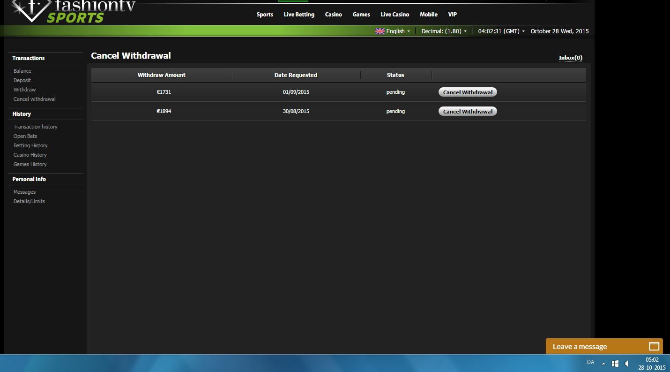Open Deposit in the sidebar
Image resolution: width=670 pixels, height=372 pixels.
pyautogui.click(x=22, y=80)
